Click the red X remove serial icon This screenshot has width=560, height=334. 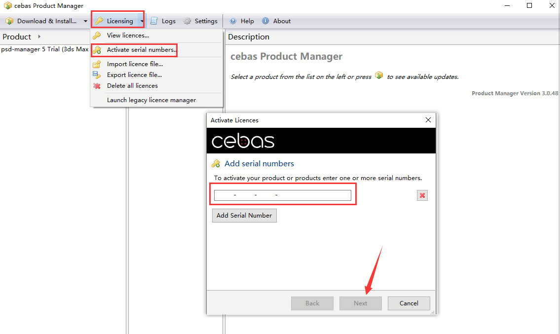click(x=422, y=196)
